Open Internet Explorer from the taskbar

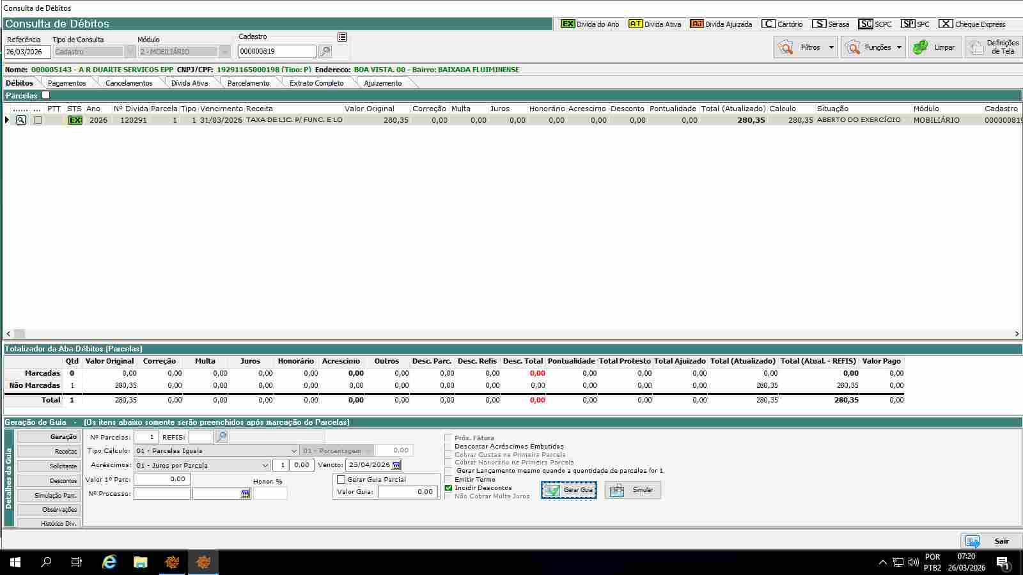coord(109,562)
